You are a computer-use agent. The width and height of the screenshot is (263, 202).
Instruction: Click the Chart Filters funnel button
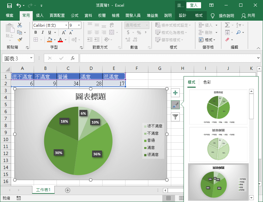[175, 117]
